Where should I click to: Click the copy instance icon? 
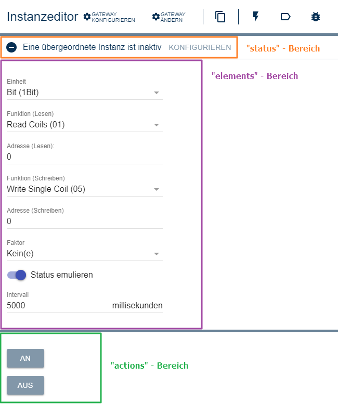[220, 17]
